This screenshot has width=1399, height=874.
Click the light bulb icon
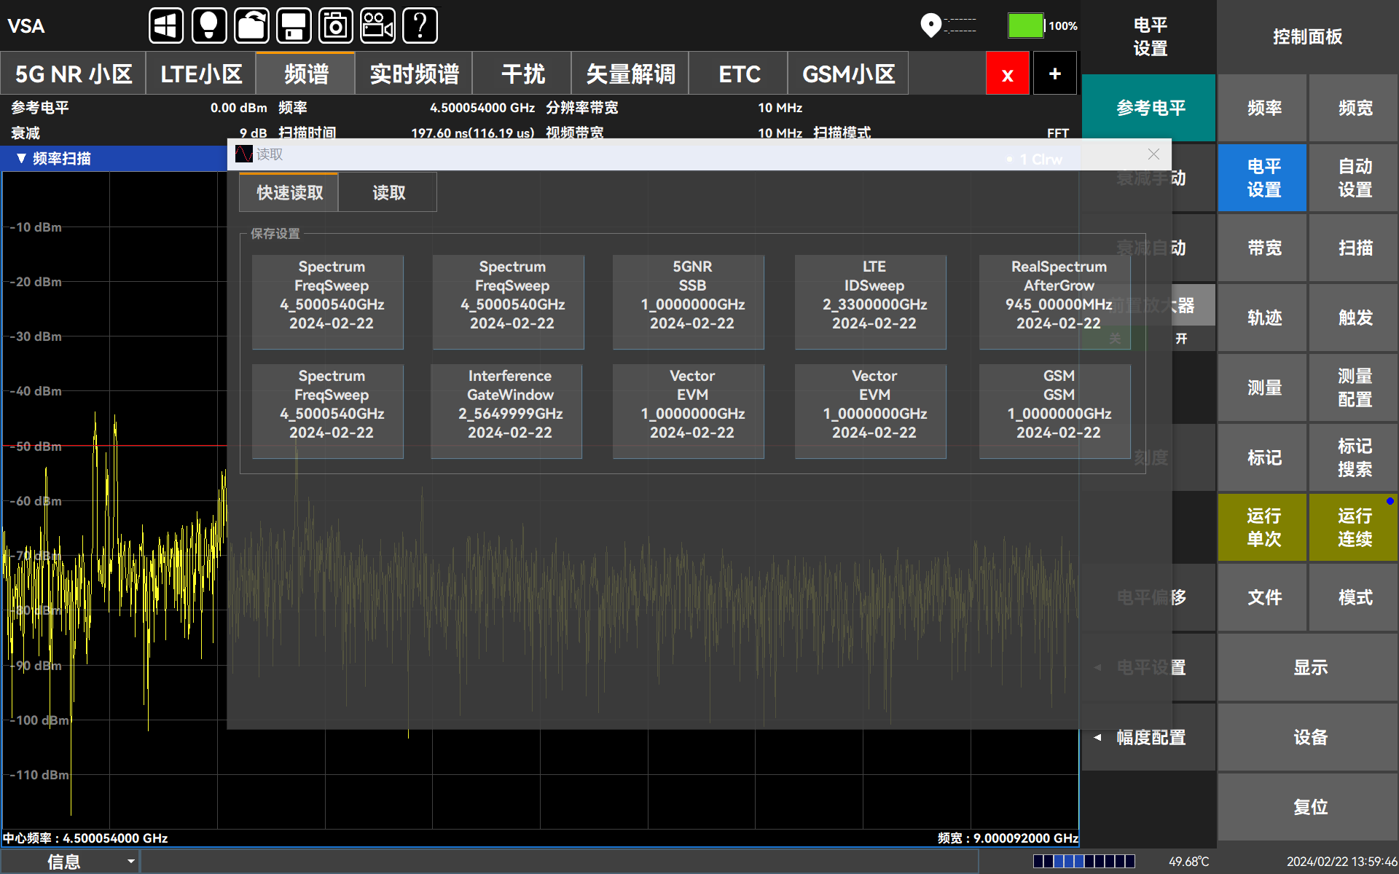tap(209, 26)
